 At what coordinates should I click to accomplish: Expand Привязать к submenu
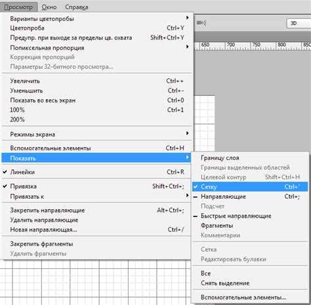pos(96,196)
